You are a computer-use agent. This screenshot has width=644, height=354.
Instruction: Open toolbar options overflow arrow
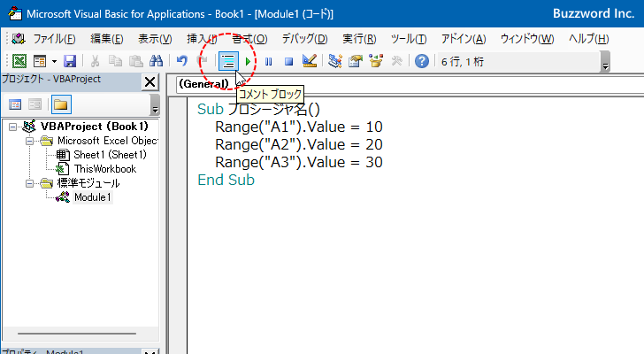click(x=605, y=62)
